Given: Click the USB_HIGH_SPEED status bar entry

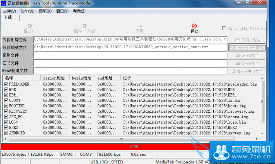Looking at the screenshot, I should coord(106,162).
